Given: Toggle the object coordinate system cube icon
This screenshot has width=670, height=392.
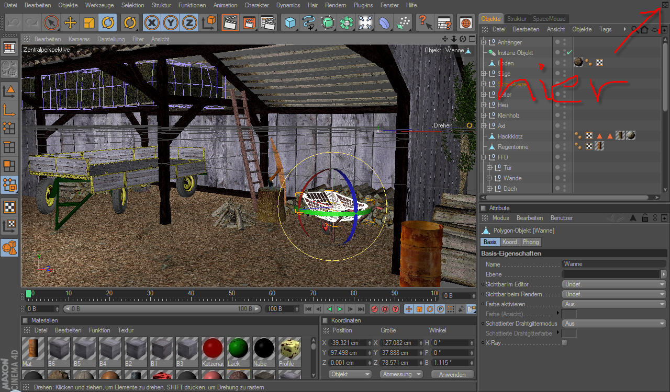Looking at the screenshot, I should (209, 23).
